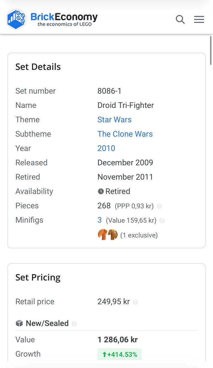Click the second minifig thumbnail image
Image resolution: width=213 pixels, height=368 pixels.
coord(113,235)
